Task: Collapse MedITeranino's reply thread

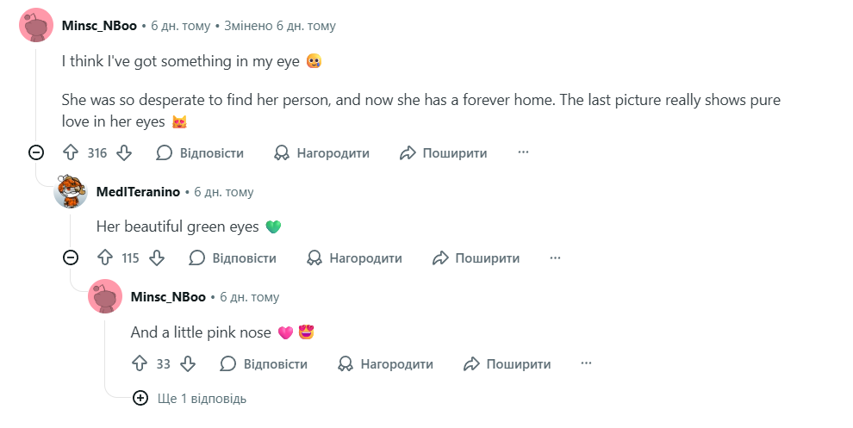Action: [72, 257]
